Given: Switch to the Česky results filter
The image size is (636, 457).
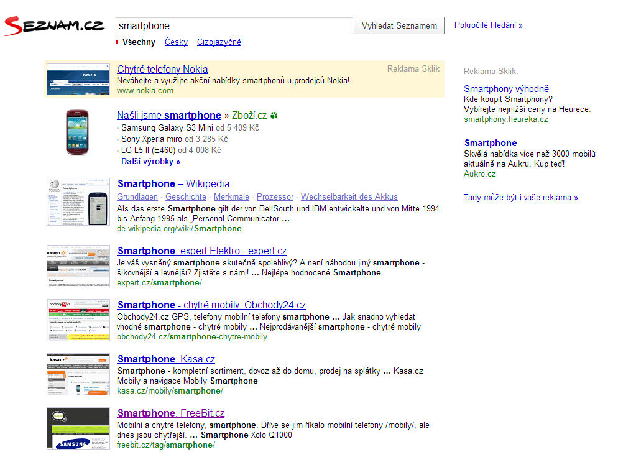Looking at the screenshot, I should [x=176, y=42].
